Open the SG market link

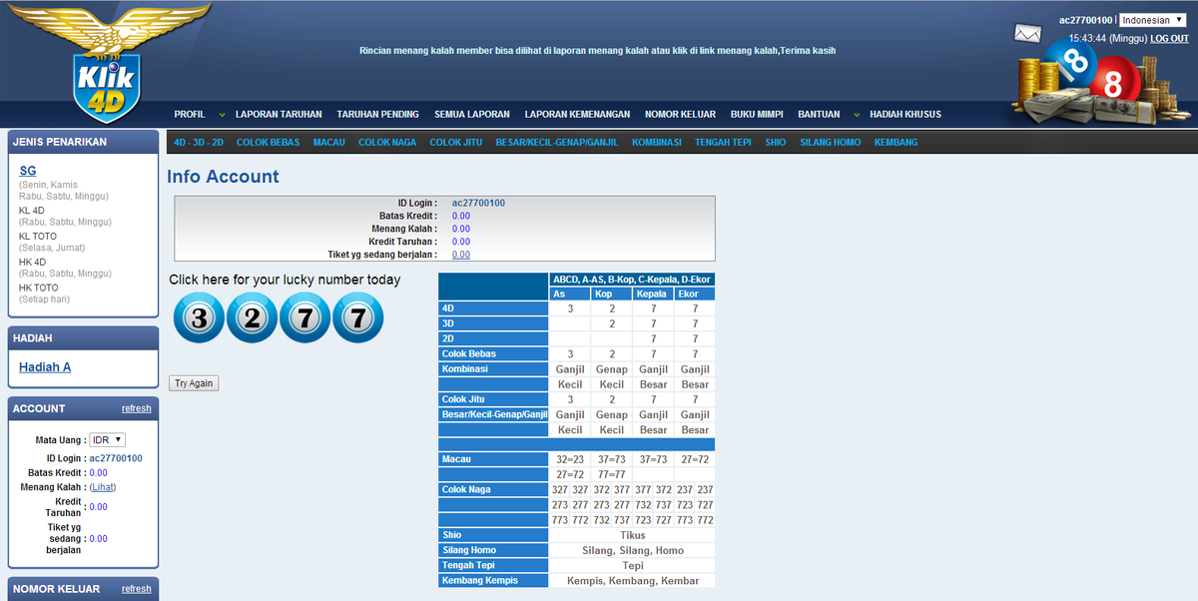pos(27,171)
